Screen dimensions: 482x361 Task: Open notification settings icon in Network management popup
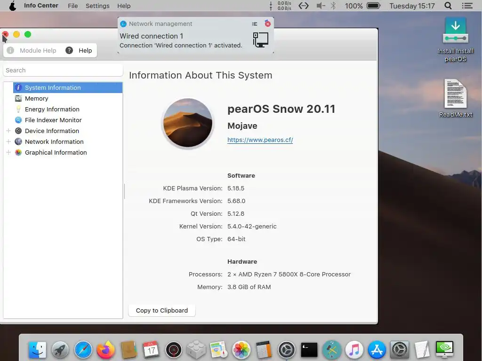pos(255,24)
